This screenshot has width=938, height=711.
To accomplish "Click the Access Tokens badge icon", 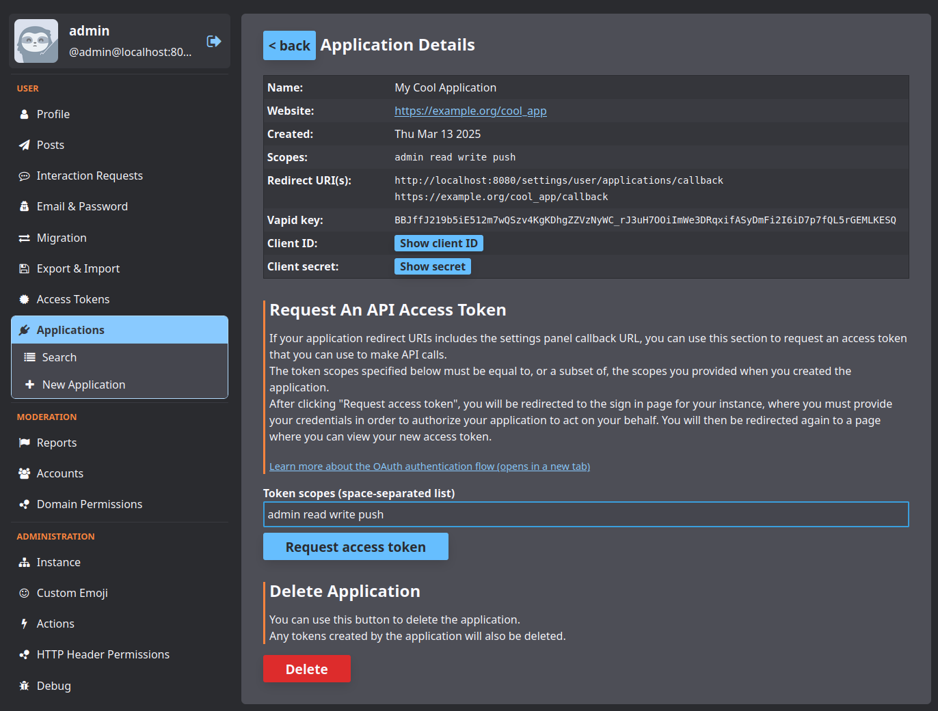I will 25,300.
